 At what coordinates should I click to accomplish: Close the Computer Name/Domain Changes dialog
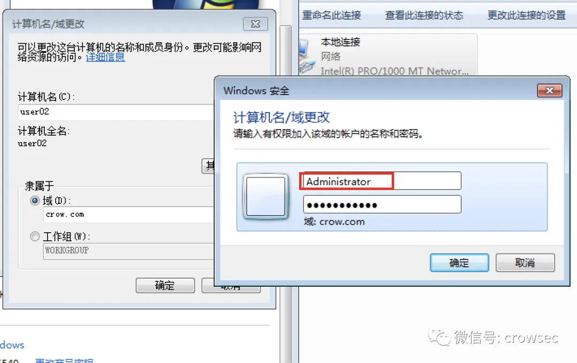255,24
